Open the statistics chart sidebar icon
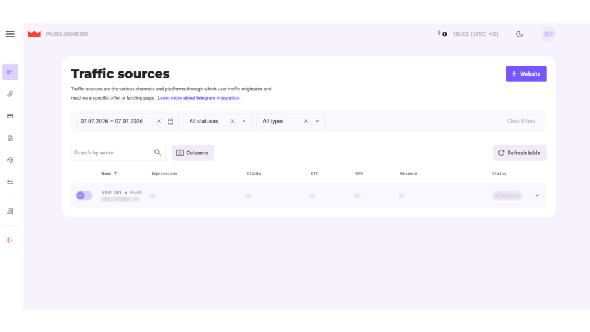 [10, 72]
